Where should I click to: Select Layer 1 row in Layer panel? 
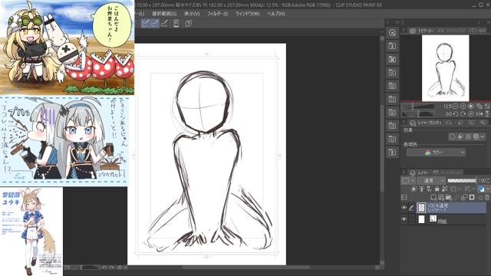tap(451, 208)
